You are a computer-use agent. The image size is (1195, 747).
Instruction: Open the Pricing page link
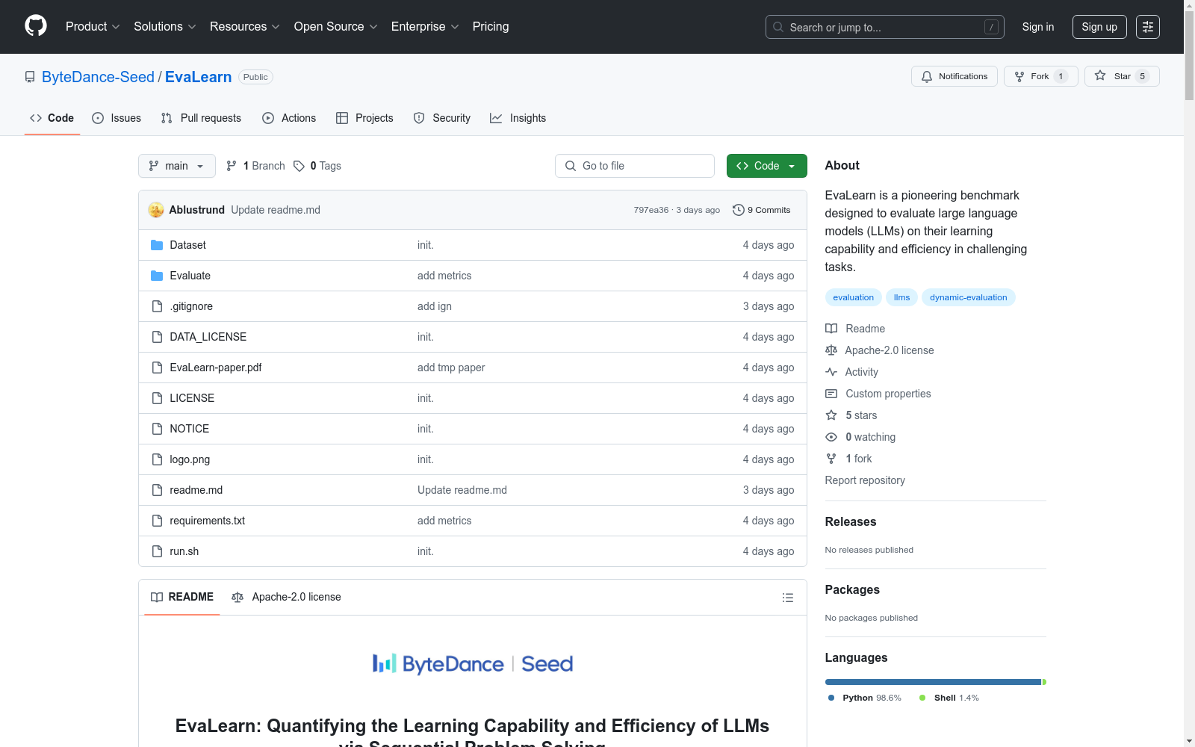pos(491,27)
